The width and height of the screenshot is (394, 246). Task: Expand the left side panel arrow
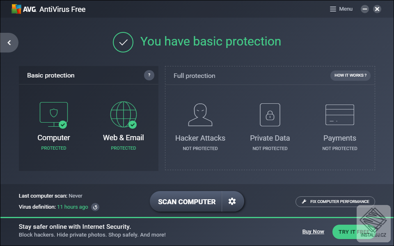pyautogui.click(x=9, y=42)
